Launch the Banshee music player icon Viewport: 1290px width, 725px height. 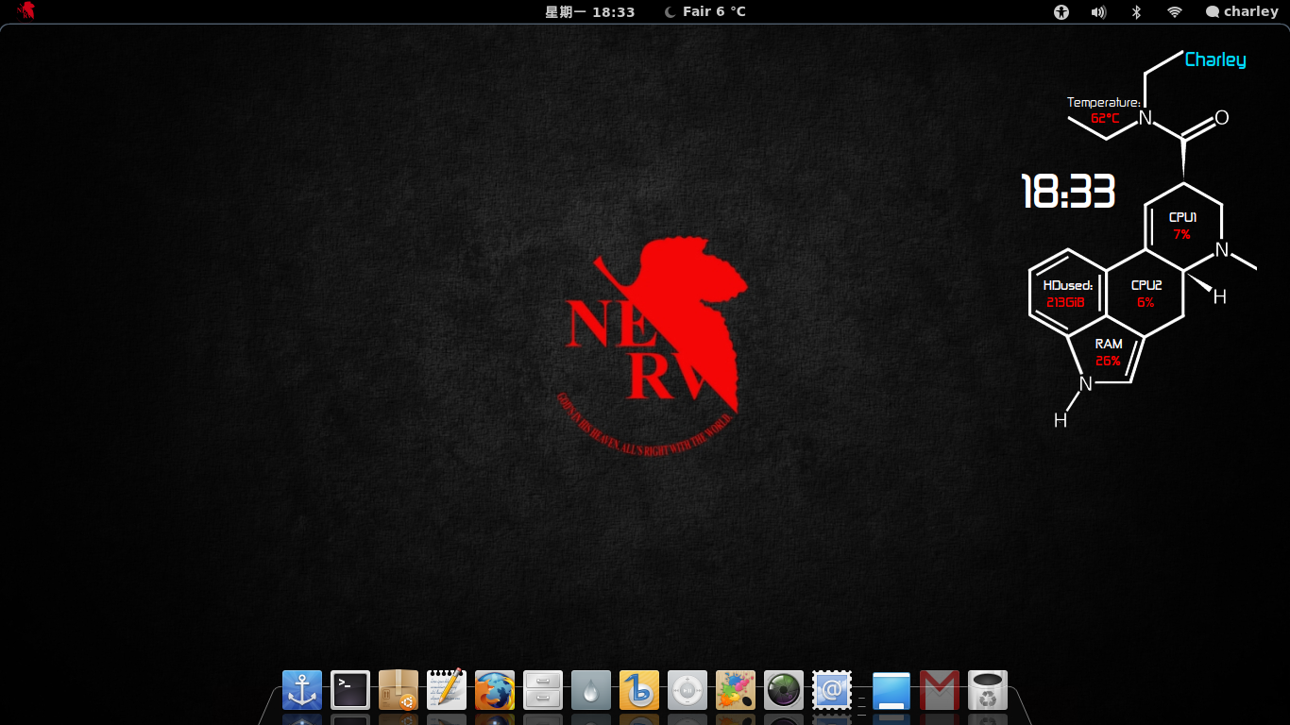tap(639, 690)
